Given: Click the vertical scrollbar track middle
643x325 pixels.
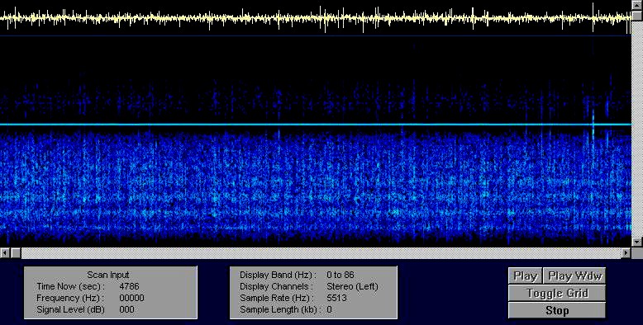Looking at the screenshot, I should 637,129.
